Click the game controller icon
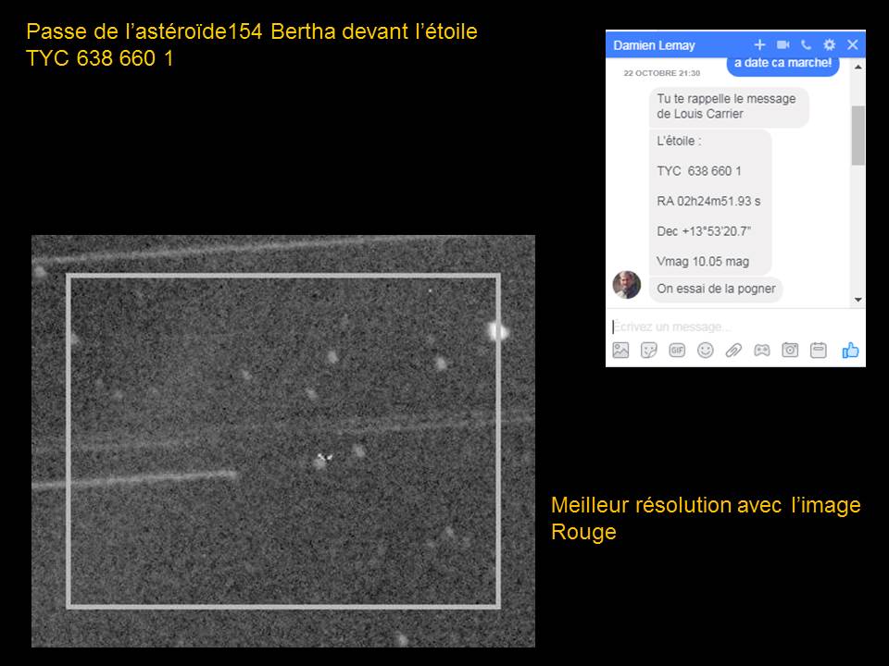This screenshot has width=889, height=666. [x=761, y=350]
